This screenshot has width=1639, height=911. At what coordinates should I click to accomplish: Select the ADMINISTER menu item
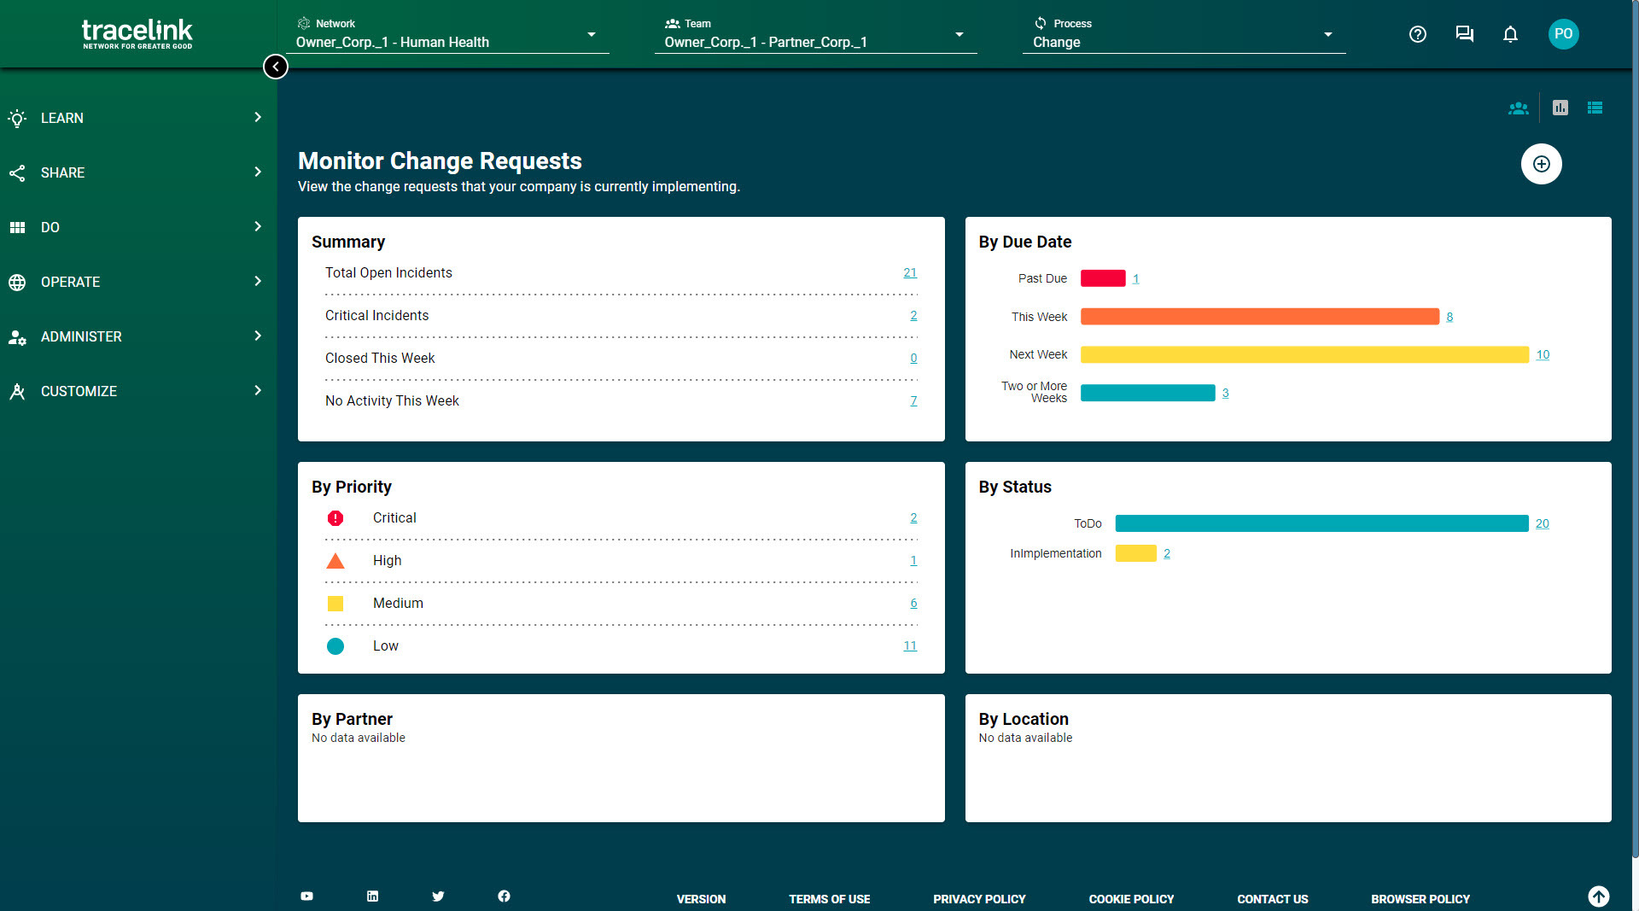(x=137, y=336)
